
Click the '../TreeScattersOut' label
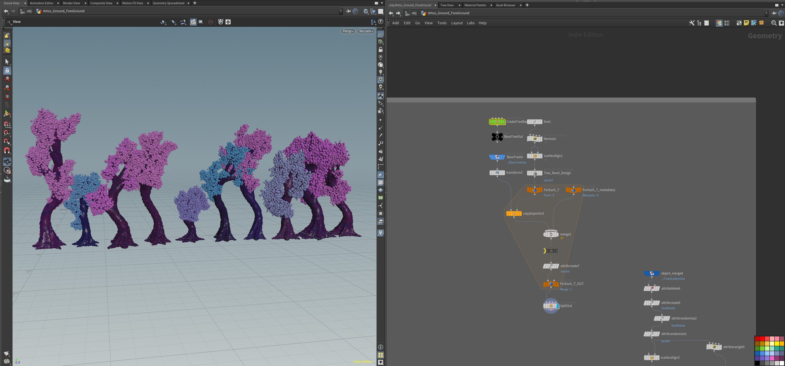point(673,279)
